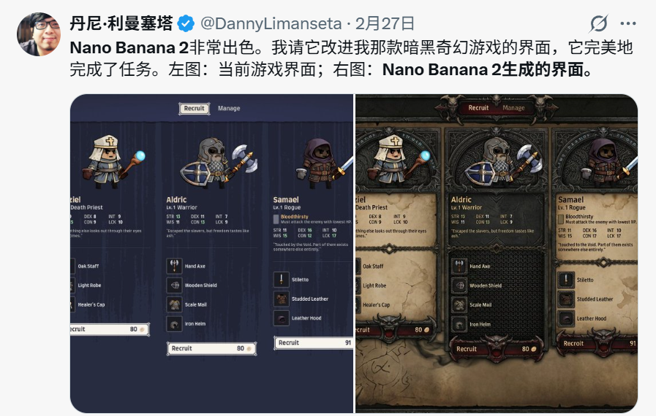Screen dimensions: 656x416
Task: Click the Studded Leather icon in right image
Action: tap(566, 298)
